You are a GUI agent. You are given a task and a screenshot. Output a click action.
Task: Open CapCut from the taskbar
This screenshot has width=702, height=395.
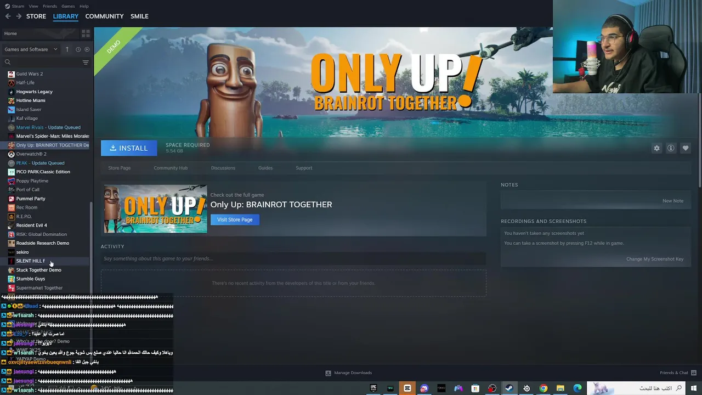407,388
